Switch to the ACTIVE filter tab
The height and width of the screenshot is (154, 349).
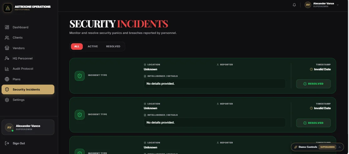92,47
